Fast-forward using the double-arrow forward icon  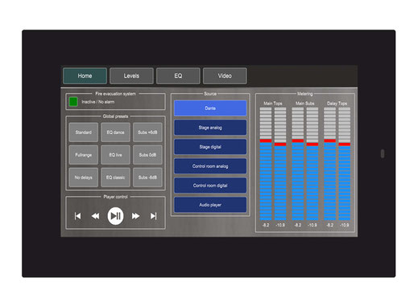pyautogui.click(x=135, y=216)
